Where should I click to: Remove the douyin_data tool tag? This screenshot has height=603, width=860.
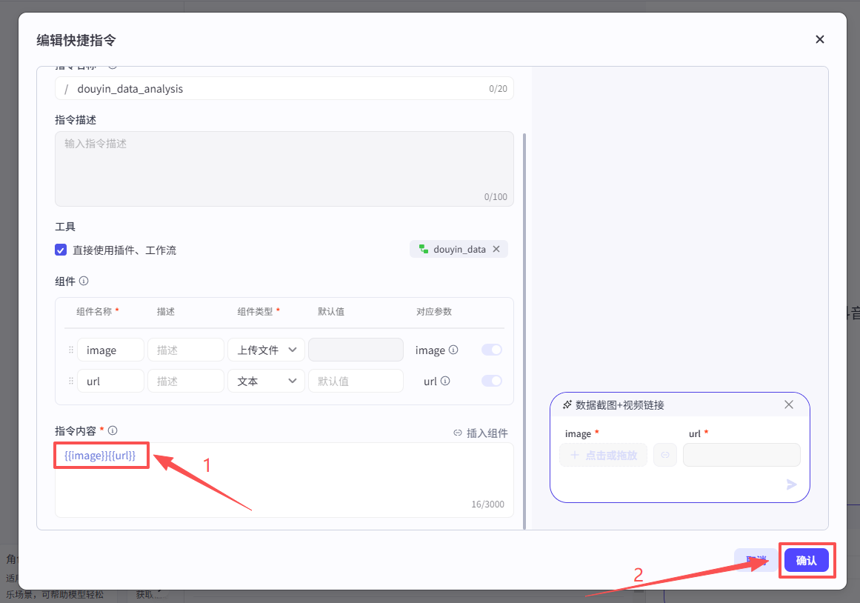point(496,250)
